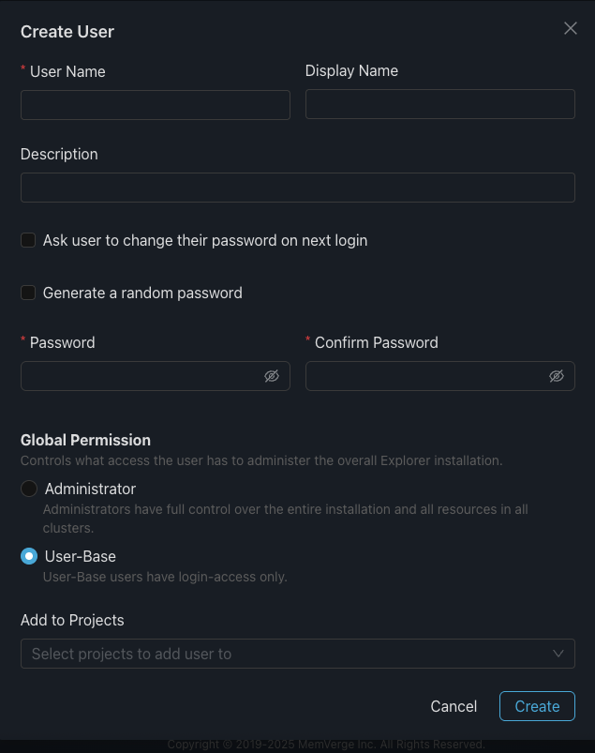Select the Administrator radio button
The height and width of the screenshot is (753, 595).
pyautogui.click(x=29, y=489)
